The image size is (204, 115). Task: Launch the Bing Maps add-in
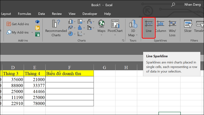[37, 28]
